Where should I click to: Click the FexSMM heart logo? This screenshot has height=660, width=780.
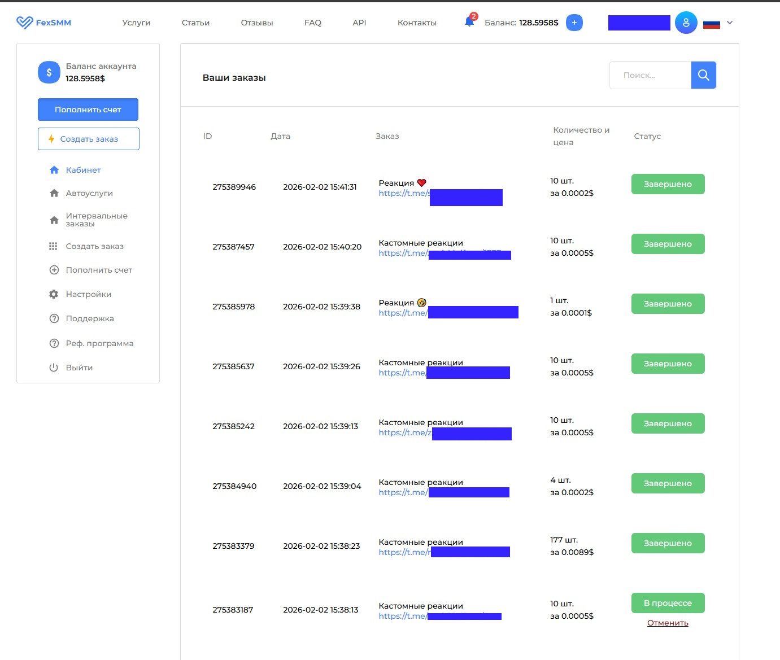click(x=24, y=23)
